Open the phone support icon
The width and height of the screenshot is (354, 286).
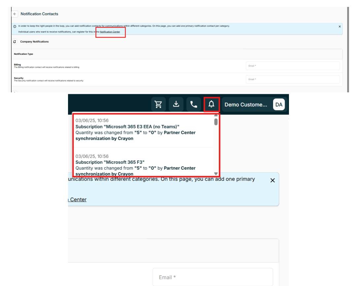(194, 104)
